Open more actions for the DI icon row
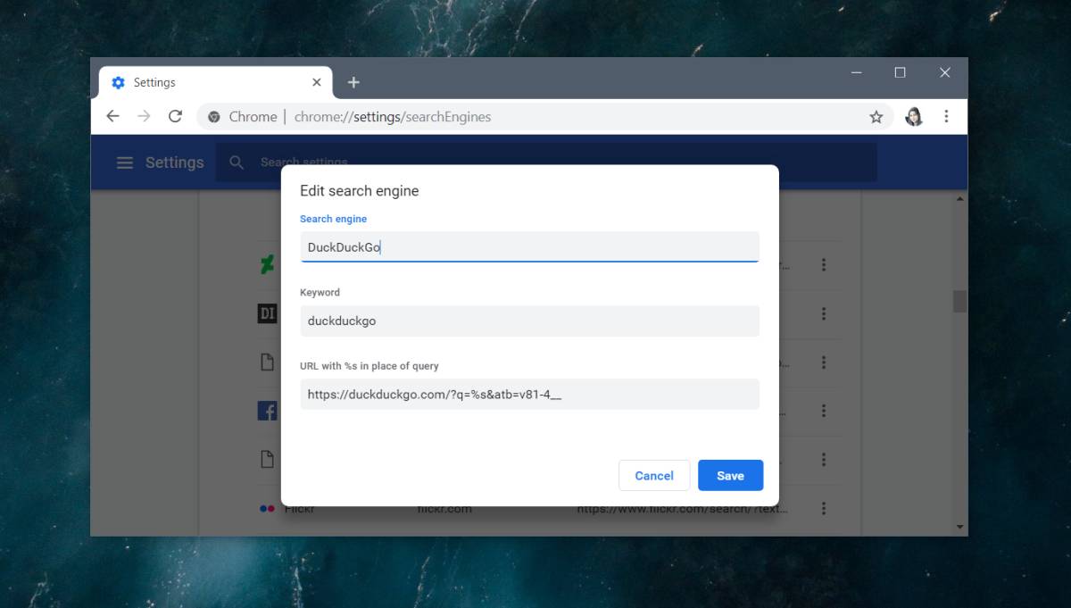The width and height of the screenshot is (1071, 608). coord(823,313)
